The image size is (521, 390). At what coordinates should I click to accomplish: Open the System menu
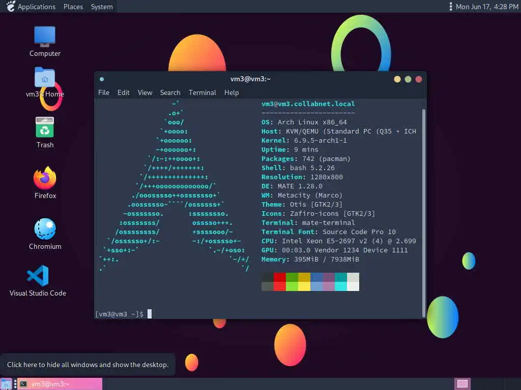[x=102, y=7]
